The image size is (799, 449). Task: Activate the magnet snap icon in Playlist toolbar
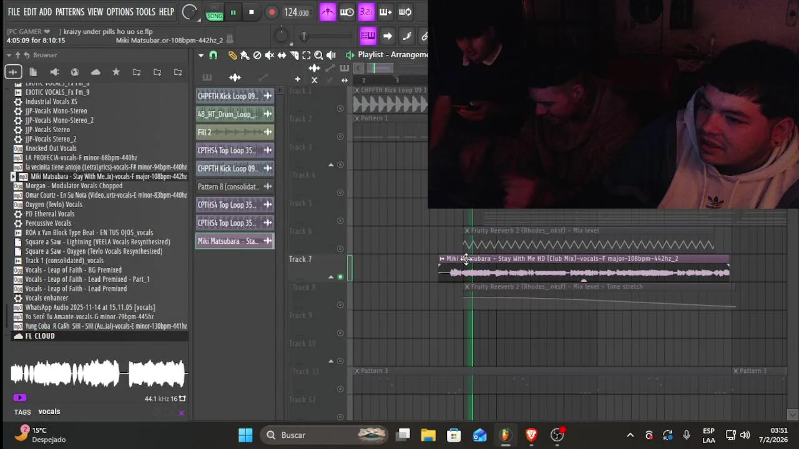213,55
